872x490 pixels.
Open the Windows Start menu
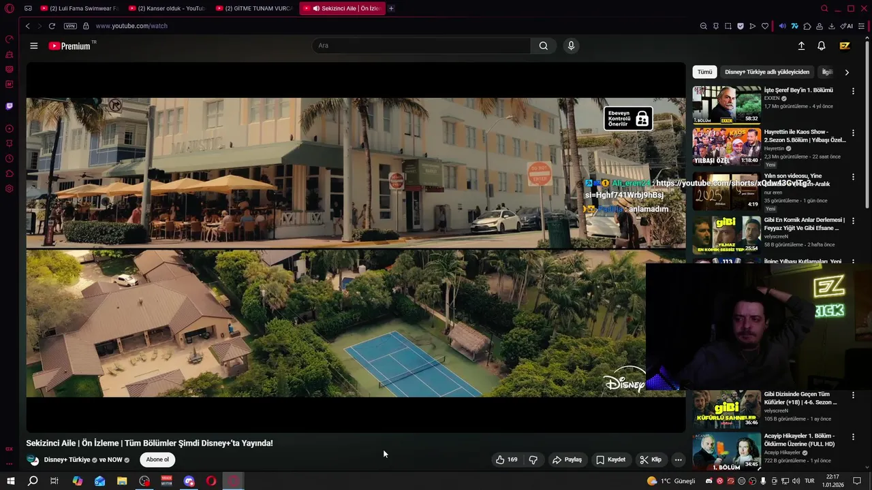pos(10,481)
